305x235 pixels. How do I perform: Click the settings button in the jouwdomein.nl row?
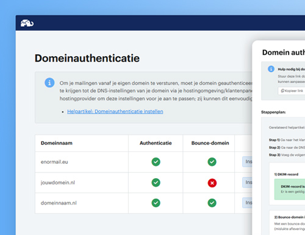click(247, 183)
